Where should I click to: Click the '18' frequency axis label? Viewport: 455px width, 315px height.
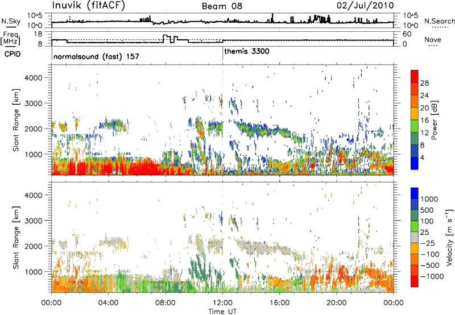[x=38, y=34]
